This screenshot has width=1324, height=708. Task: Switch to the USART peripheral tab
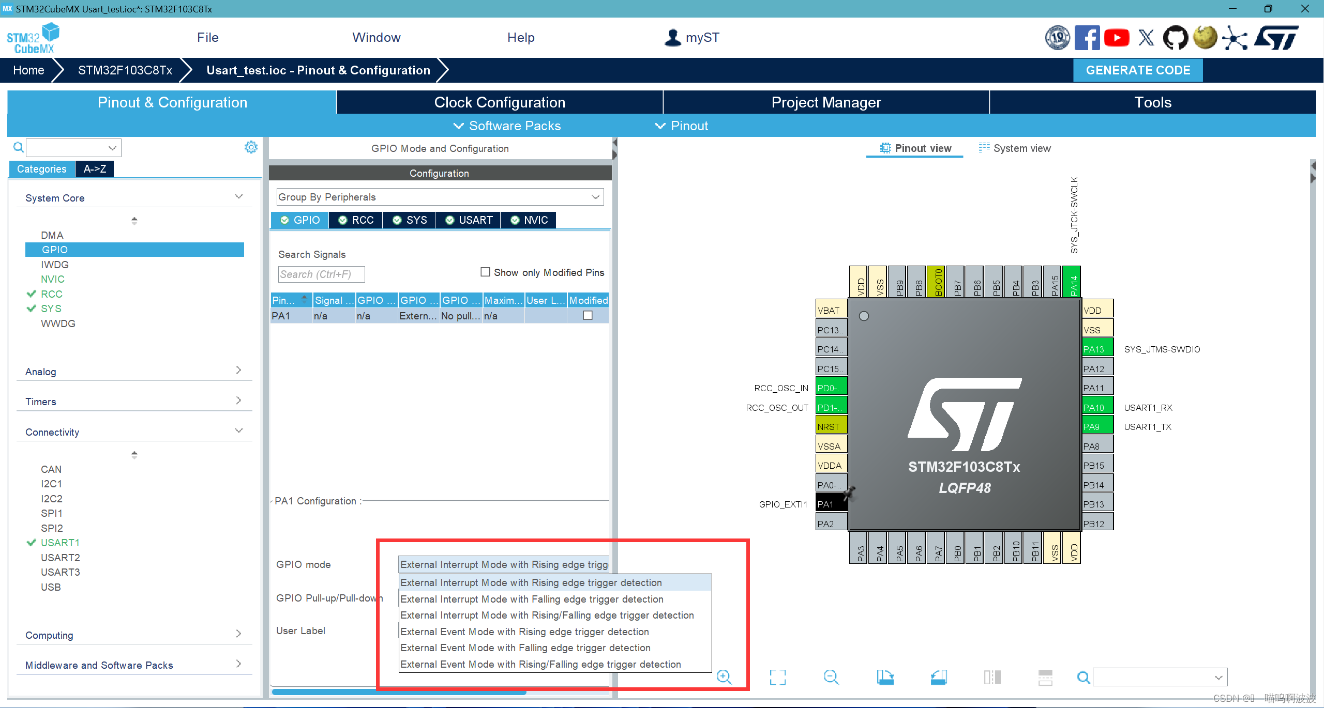(x=469, y=220)
